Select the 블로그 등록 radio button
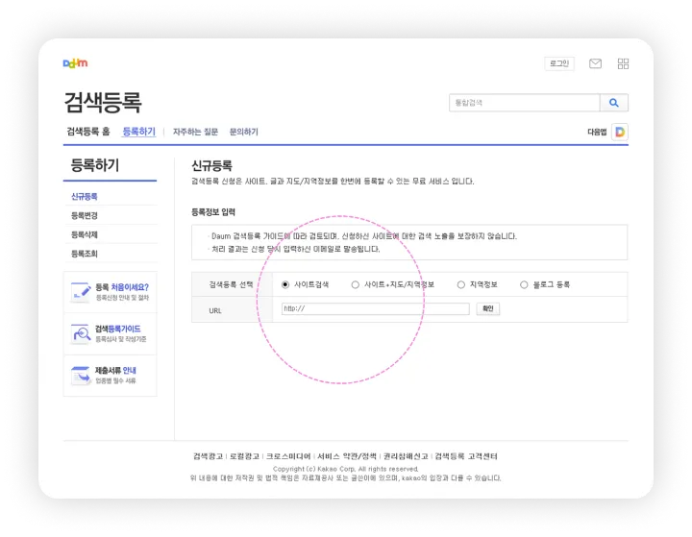The image size is (692, 537). pos(524,284)
